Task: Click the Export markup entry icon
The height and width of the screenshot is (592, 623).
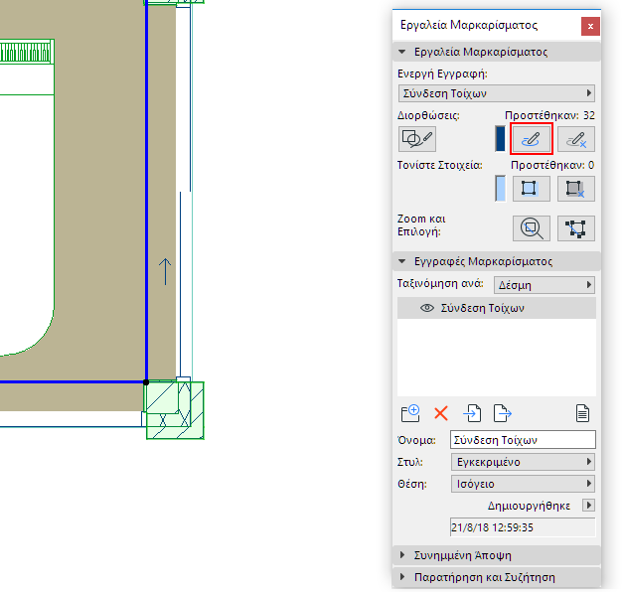Action: pyautogui.click(x=503, y=413)
